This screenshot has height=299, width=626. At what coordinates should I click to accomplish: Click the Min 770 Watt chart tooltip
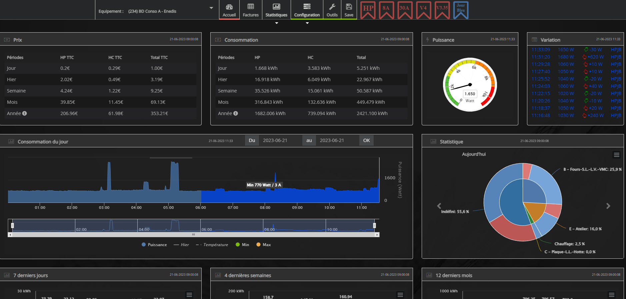pos(264,185)
